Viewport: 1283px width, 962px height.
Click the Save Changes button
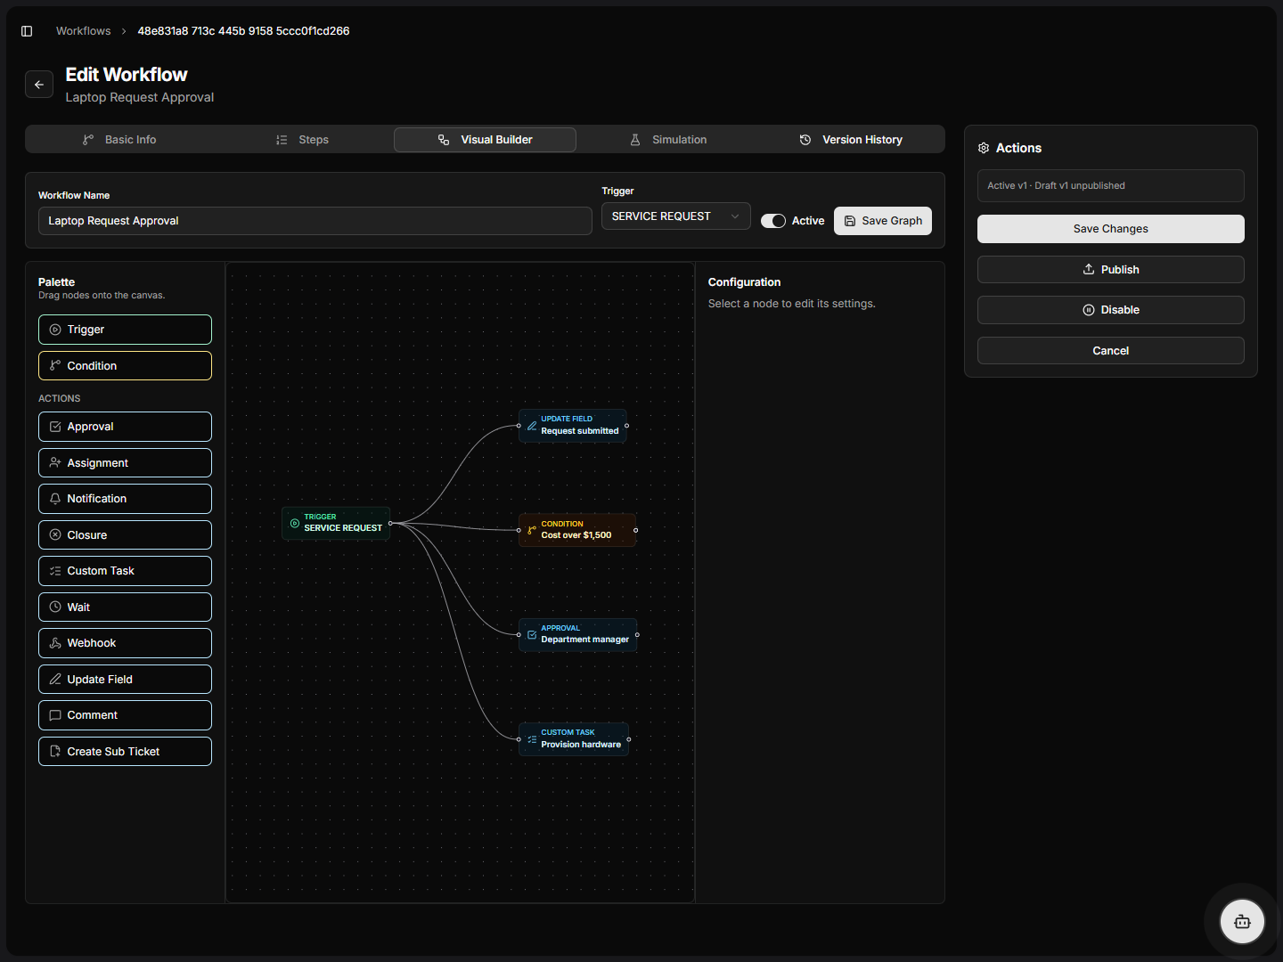[x=1111, y=229]
